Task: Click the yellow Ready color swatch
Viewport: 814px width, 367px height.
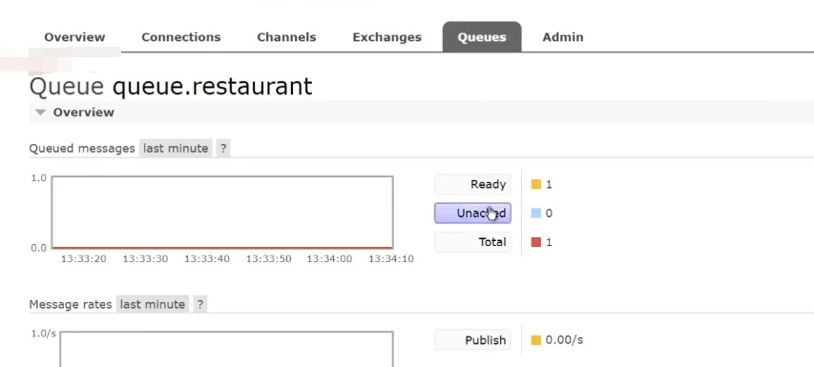Action: [535, 184]
